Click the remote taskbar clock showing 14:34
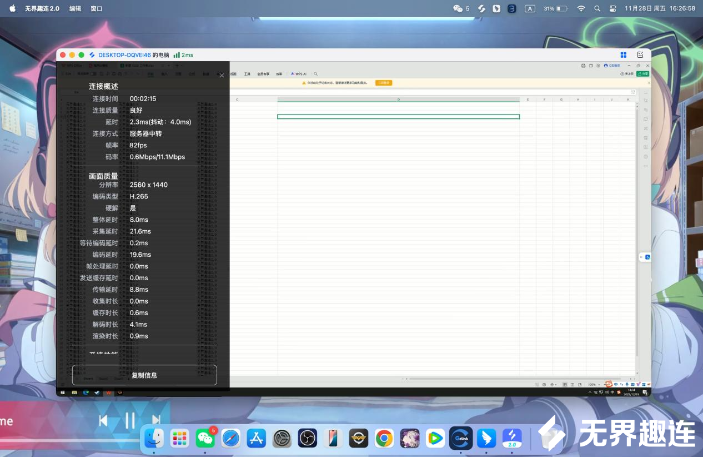The width and height of the screenshot is (703, 457). pos(631,392)
